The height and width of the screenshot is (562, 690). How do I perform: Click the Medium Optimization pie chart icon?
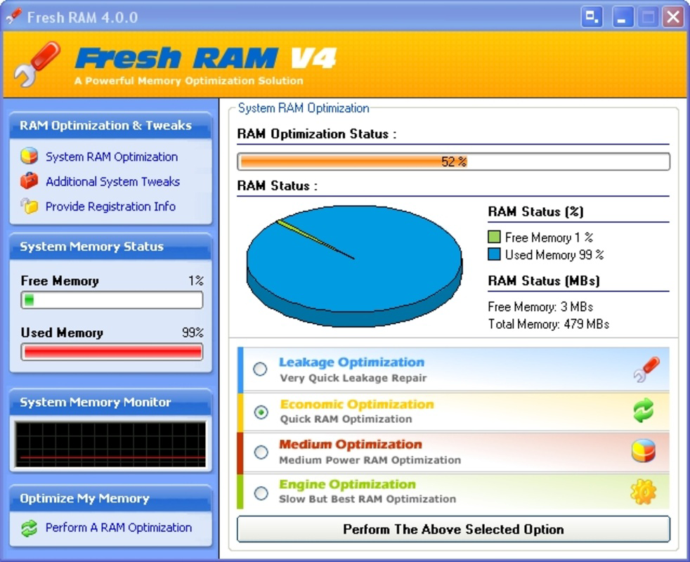(x=644, y=451)
